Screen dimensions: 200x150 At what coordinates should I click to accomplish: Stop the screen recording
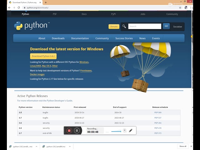(x=69, y=131)
